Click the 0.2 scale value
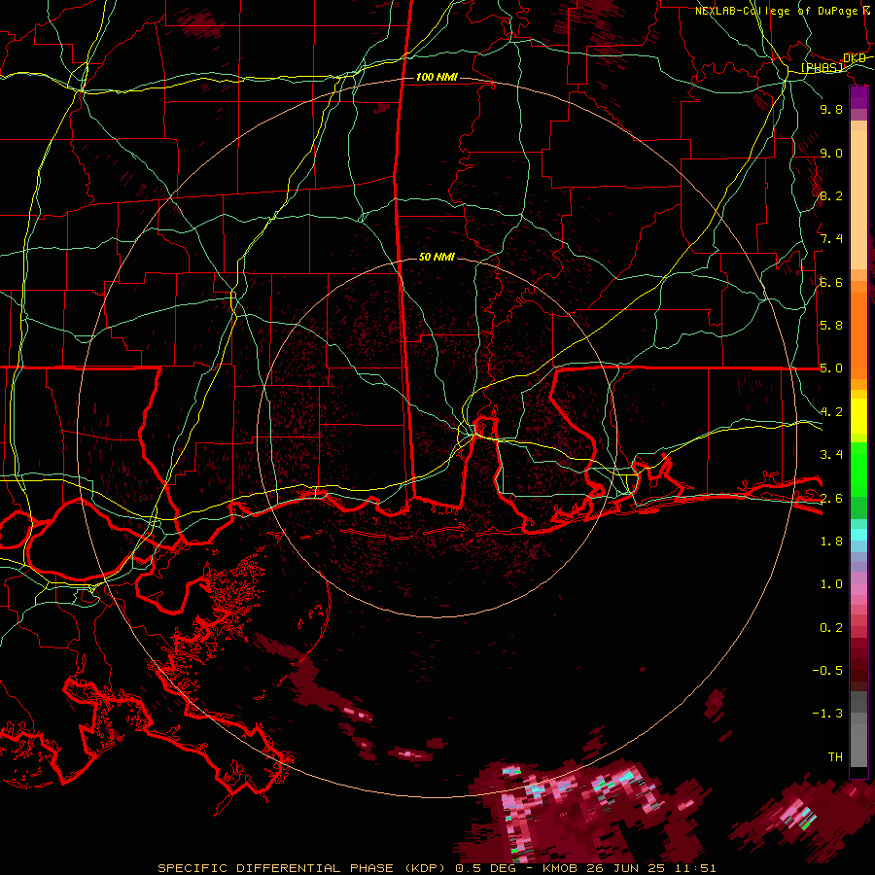875x875 pixels. 831,628
